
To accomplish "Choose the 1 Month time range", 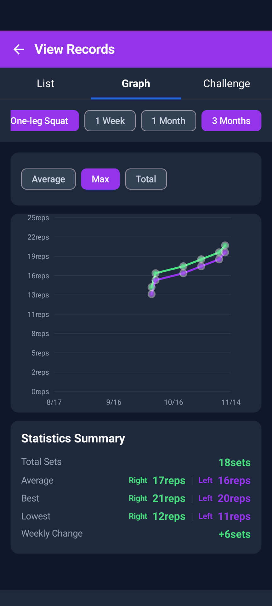I will 168,121.
